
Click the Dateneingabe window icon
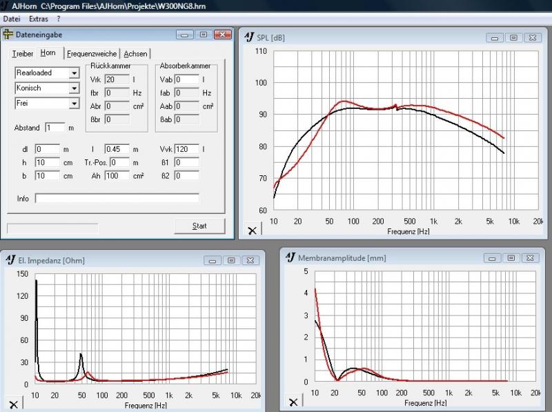click(x=8, y=35)
